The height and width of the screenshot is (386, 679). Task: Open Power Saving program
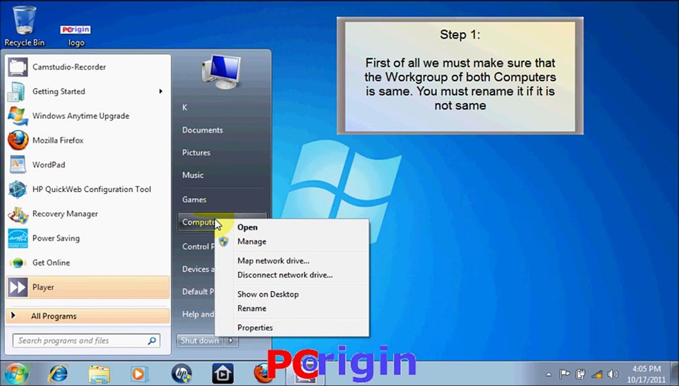click(88, 239)
